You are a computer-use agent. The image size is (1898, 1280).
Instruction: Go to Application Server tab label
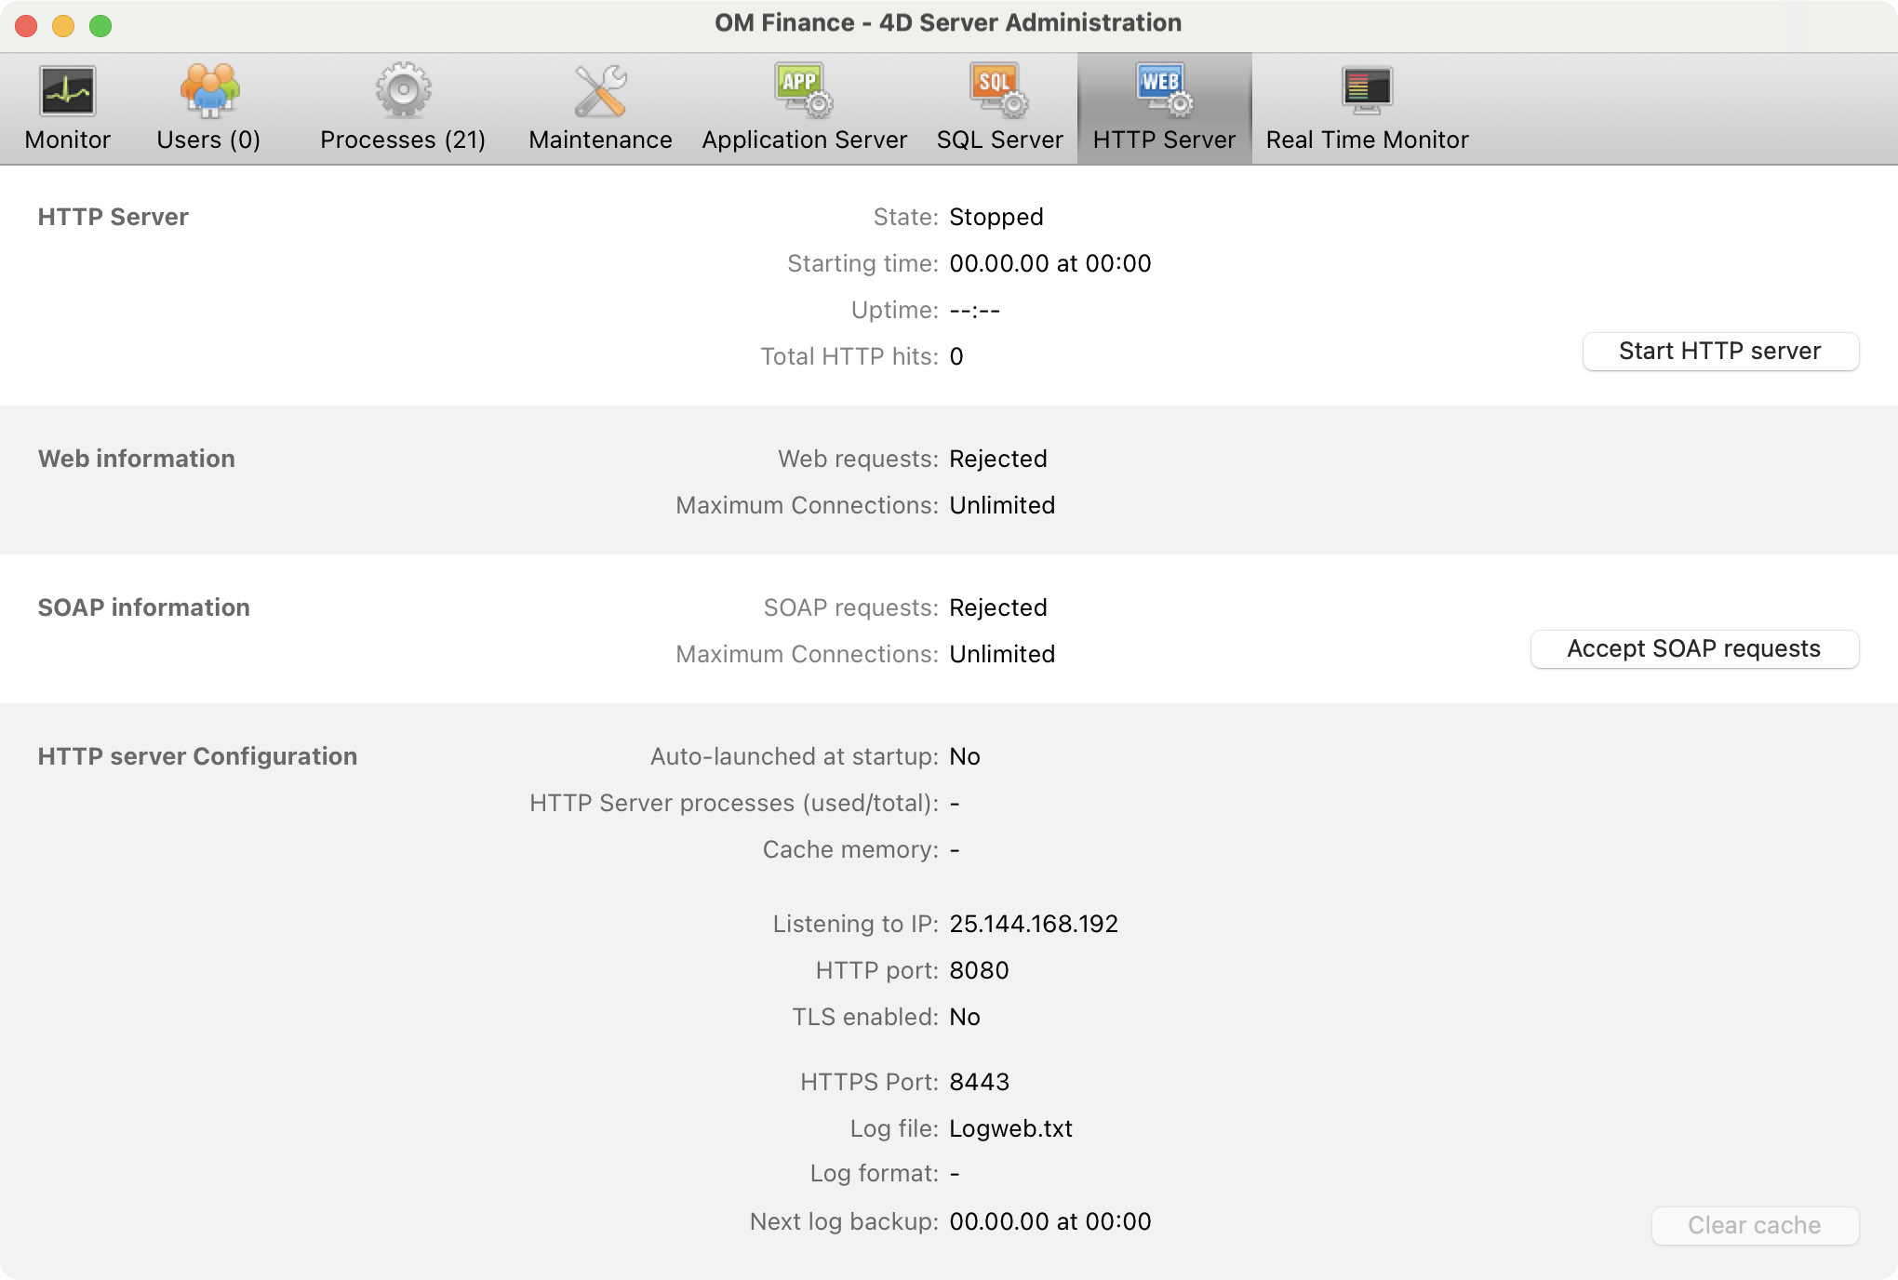point(804,140)
